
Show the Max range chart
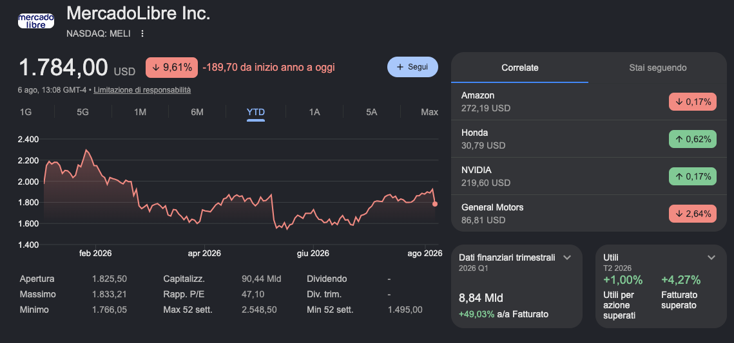[429, 112]
